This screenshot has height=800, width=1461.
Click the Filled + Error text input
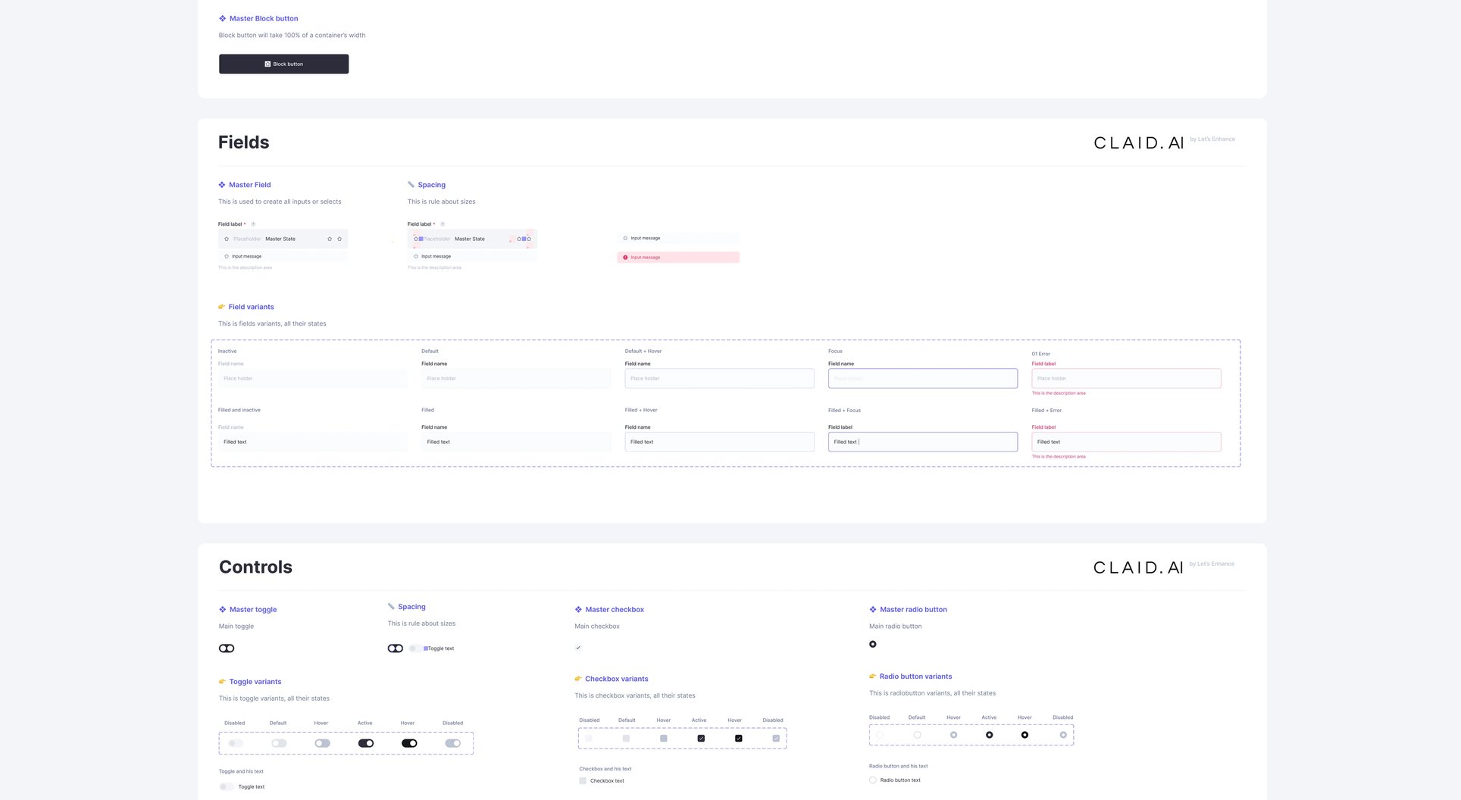click(x=1126, y=442)
